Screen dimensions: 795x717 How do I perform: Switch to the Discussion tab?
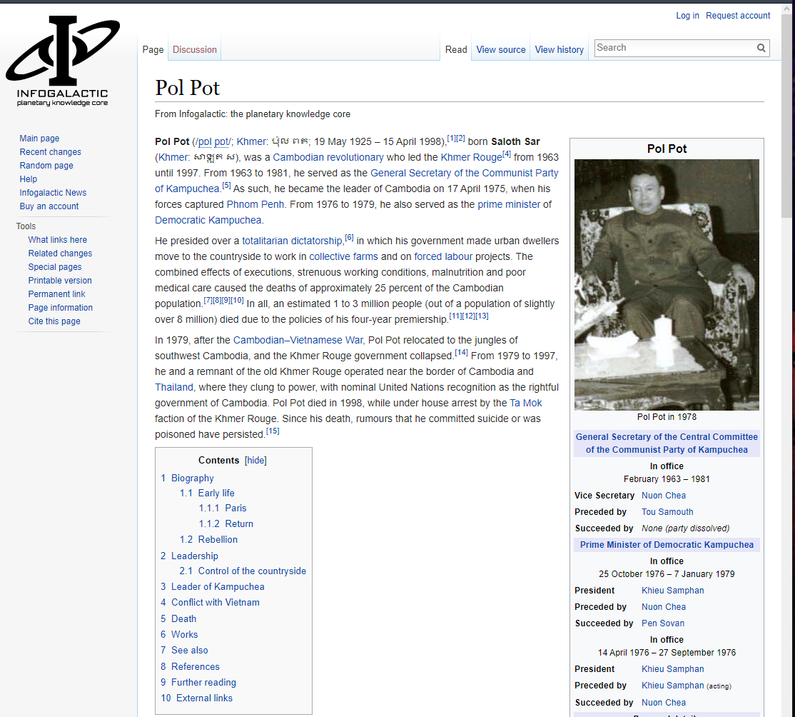[x=195, y=50]
